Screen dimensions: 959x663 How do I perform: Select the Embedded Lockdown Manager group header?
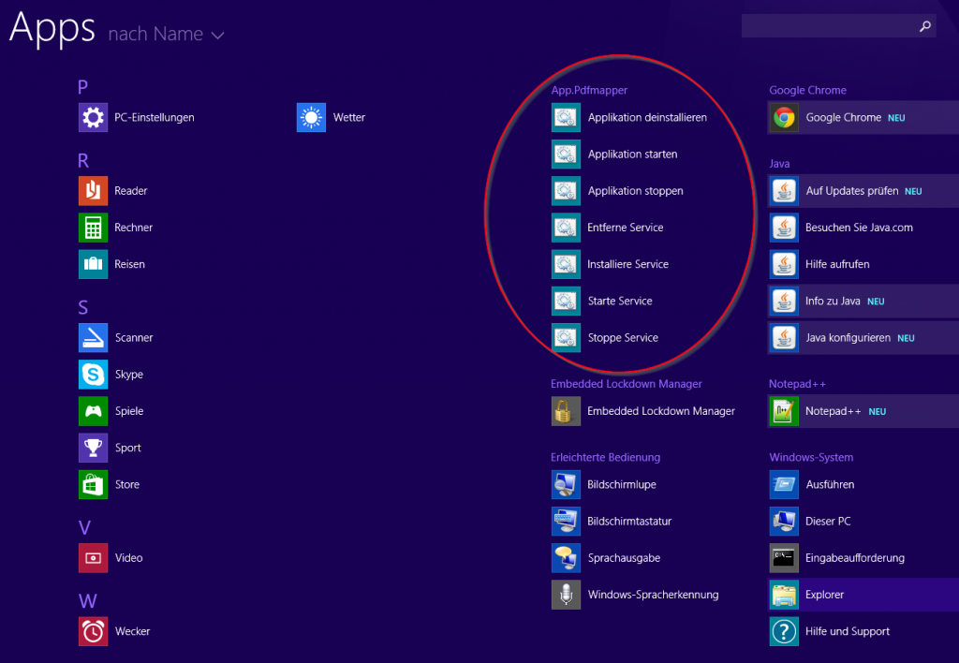point(626,384)
